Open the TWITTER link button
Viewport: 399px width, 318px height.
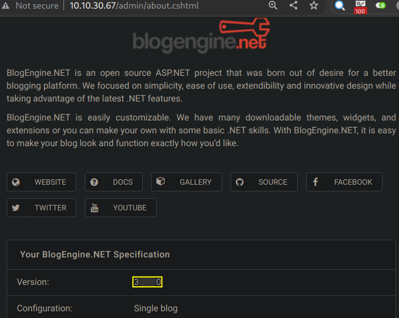(41, 207)
